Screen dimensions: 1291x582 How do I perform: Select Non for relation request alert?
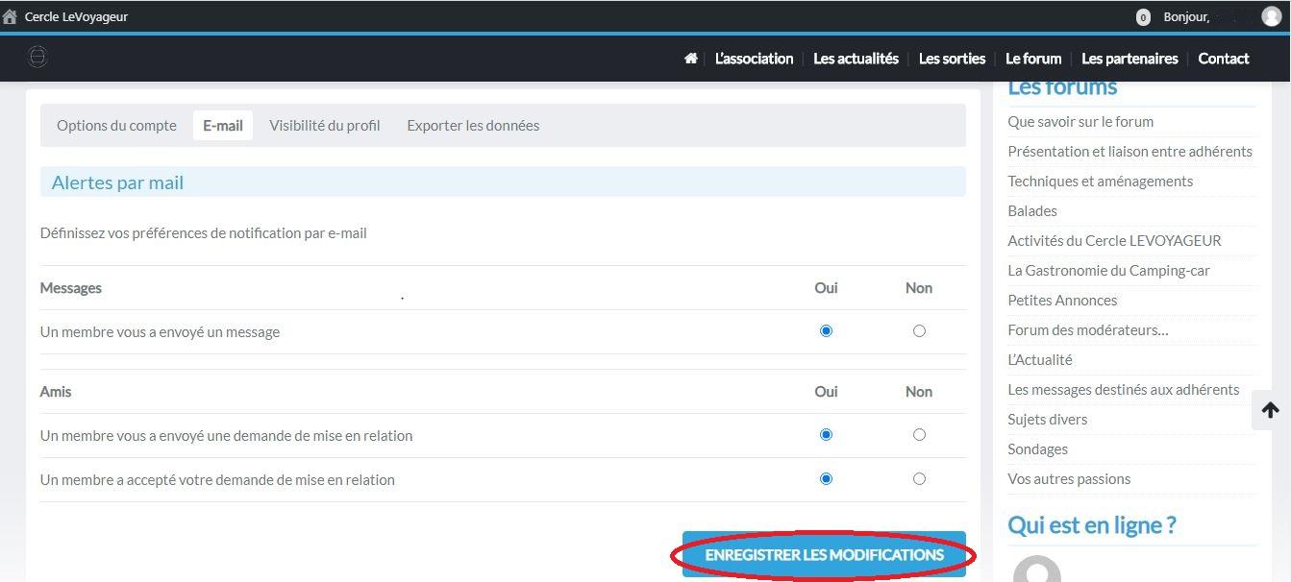pos(919,435)
